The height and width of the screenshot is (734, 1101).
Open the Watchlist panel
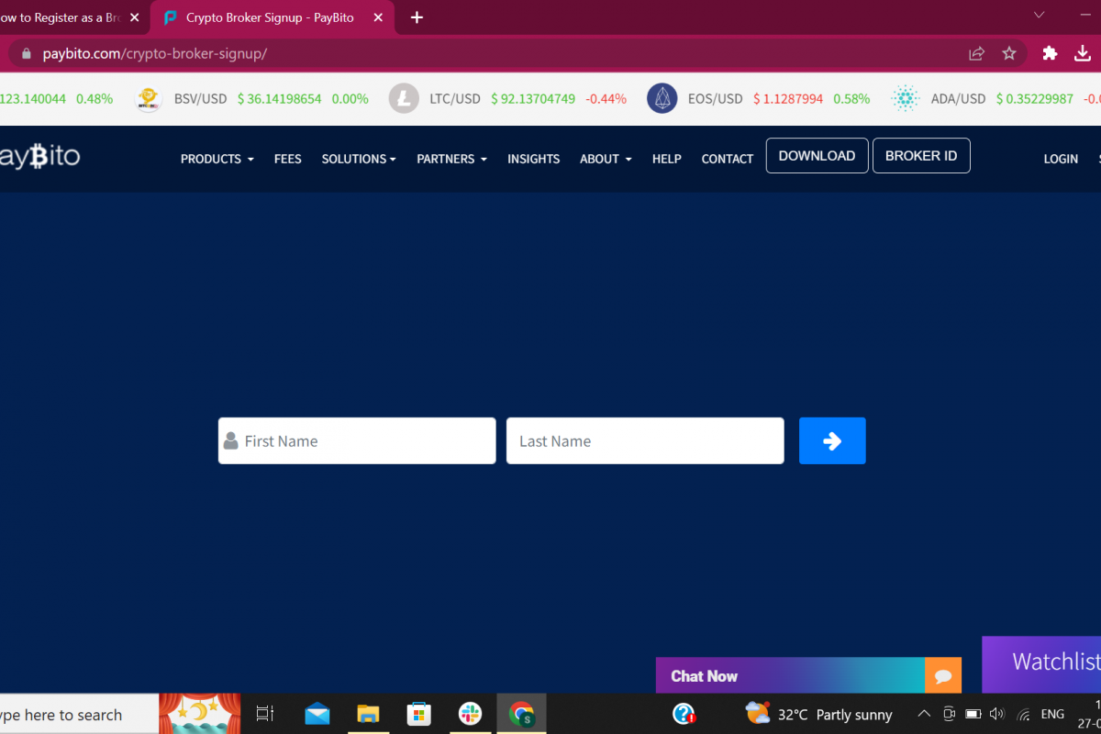1041,664
